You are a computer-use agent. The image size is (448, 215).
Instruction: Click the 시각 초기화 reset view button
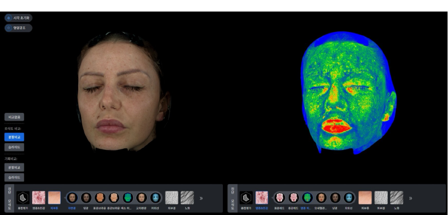point(18,18)
